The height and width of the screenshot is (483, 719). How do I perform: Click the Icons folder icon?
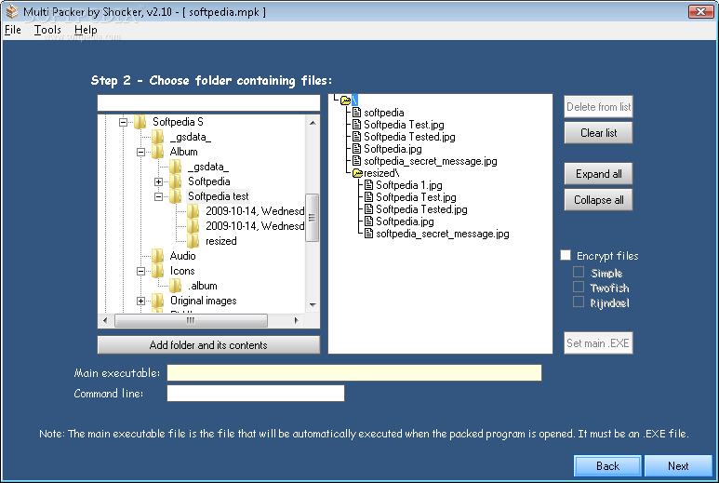[158, 271]
